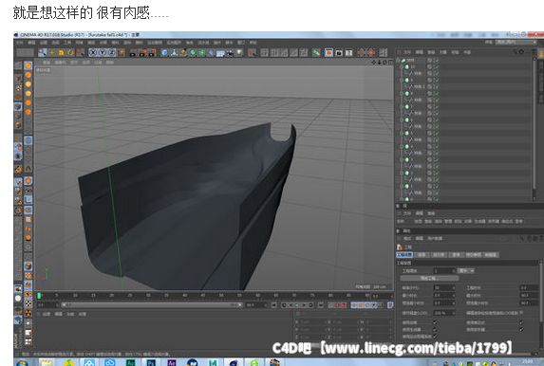
Task: Select the Move tool in top toolbar
Action: coord(51,53)
